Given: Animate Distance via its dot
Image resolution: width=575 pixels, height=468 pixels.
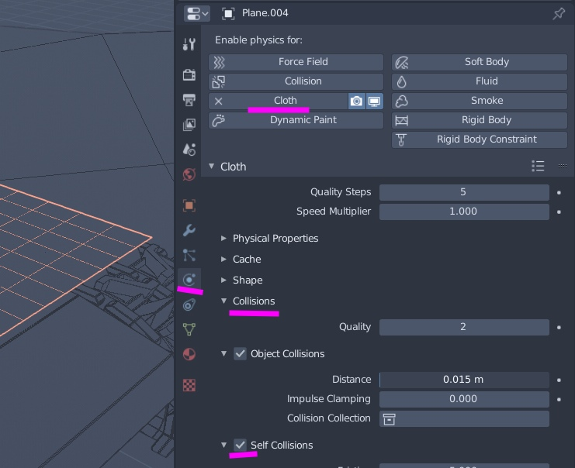Looking at the screenshot, I should coord(559,380).
